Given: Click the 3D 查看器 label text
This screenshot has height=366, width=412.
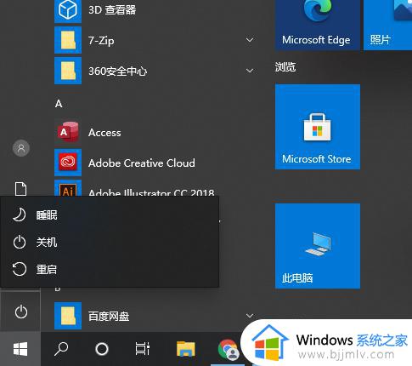Looking at the screenshot, I should point(112,10).
